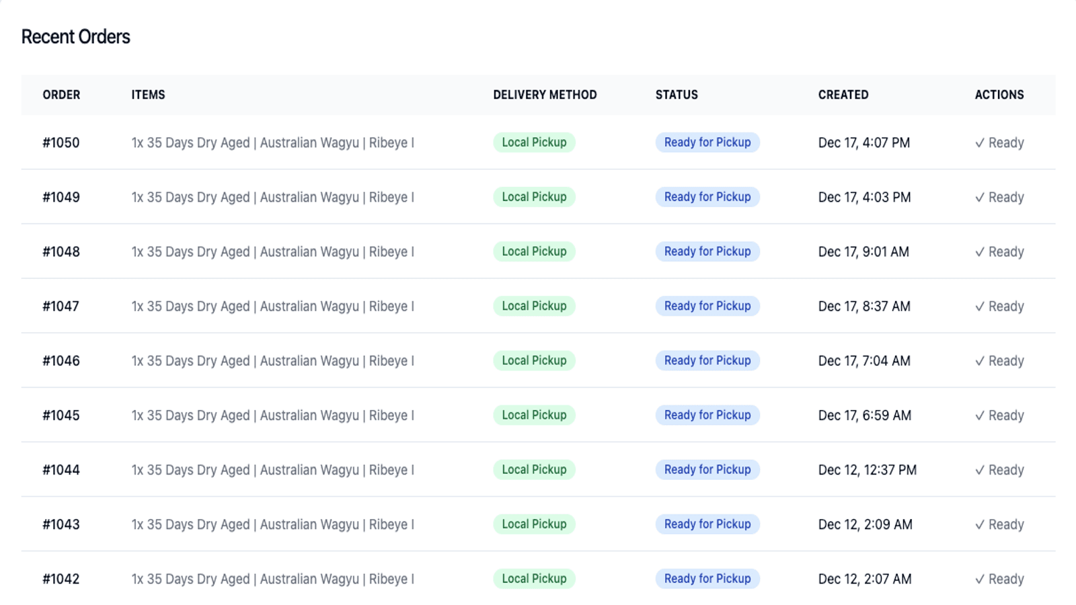
Task: Click the DELIVERY METHOD column header
Action: (x=545, y=95)
